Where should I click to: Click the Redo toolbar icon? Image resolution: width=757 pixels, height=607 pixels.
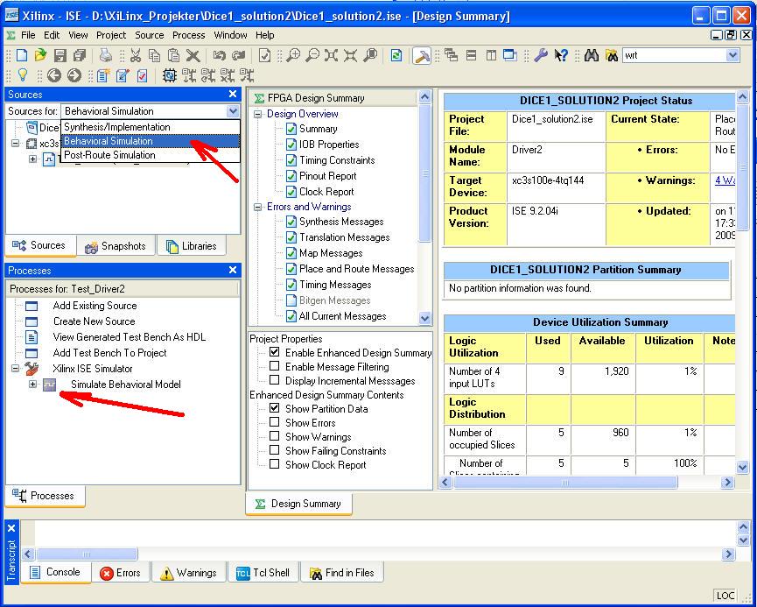(239, 55)
